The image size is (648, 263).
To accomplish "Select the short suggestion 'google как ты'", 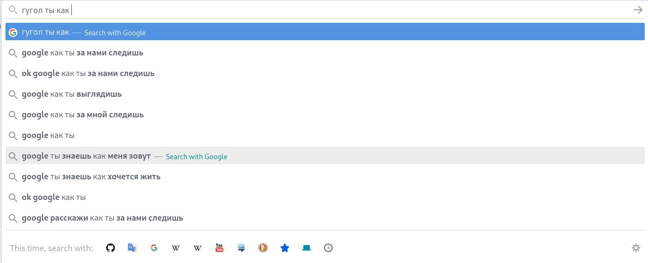I will pos(325,136).
